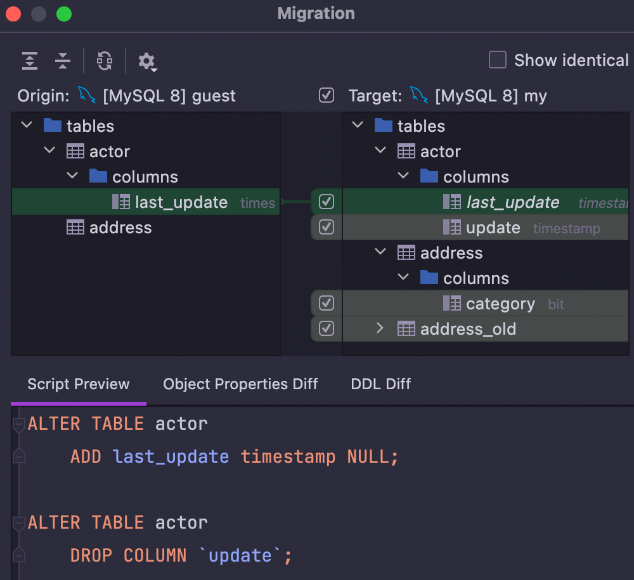This screenshot has height=580, width=634.
Task: Click the address table icon in Origin tree
Action: click(75, 228)
